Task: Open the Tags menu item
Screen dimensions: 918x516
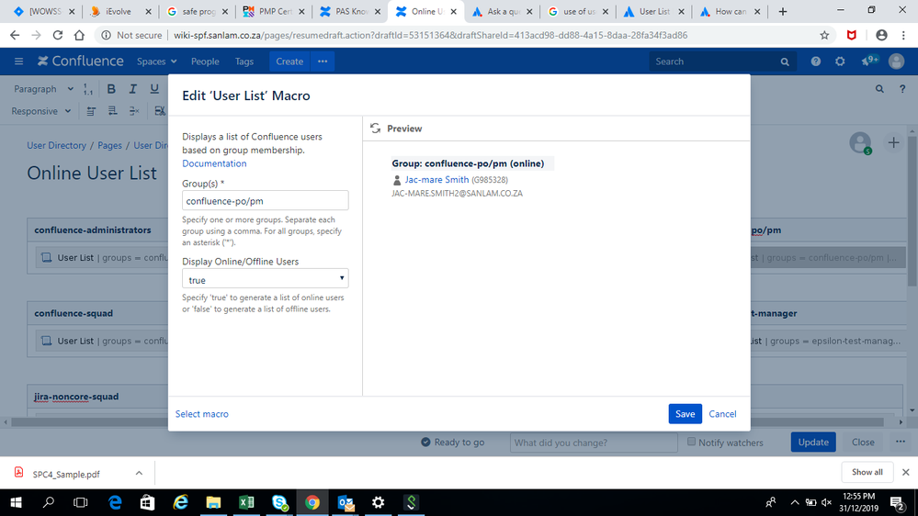Action: click(244, 62)
